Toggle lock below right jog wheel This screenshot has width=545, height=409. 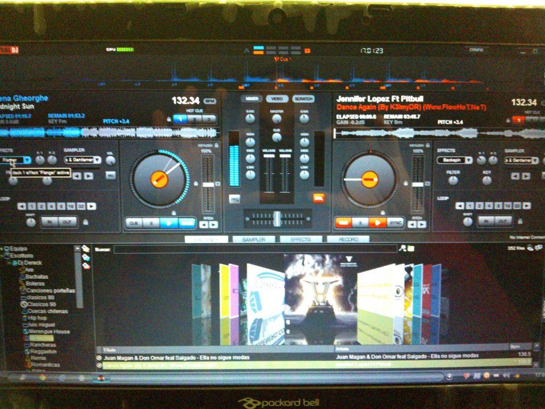coord(383,212)
